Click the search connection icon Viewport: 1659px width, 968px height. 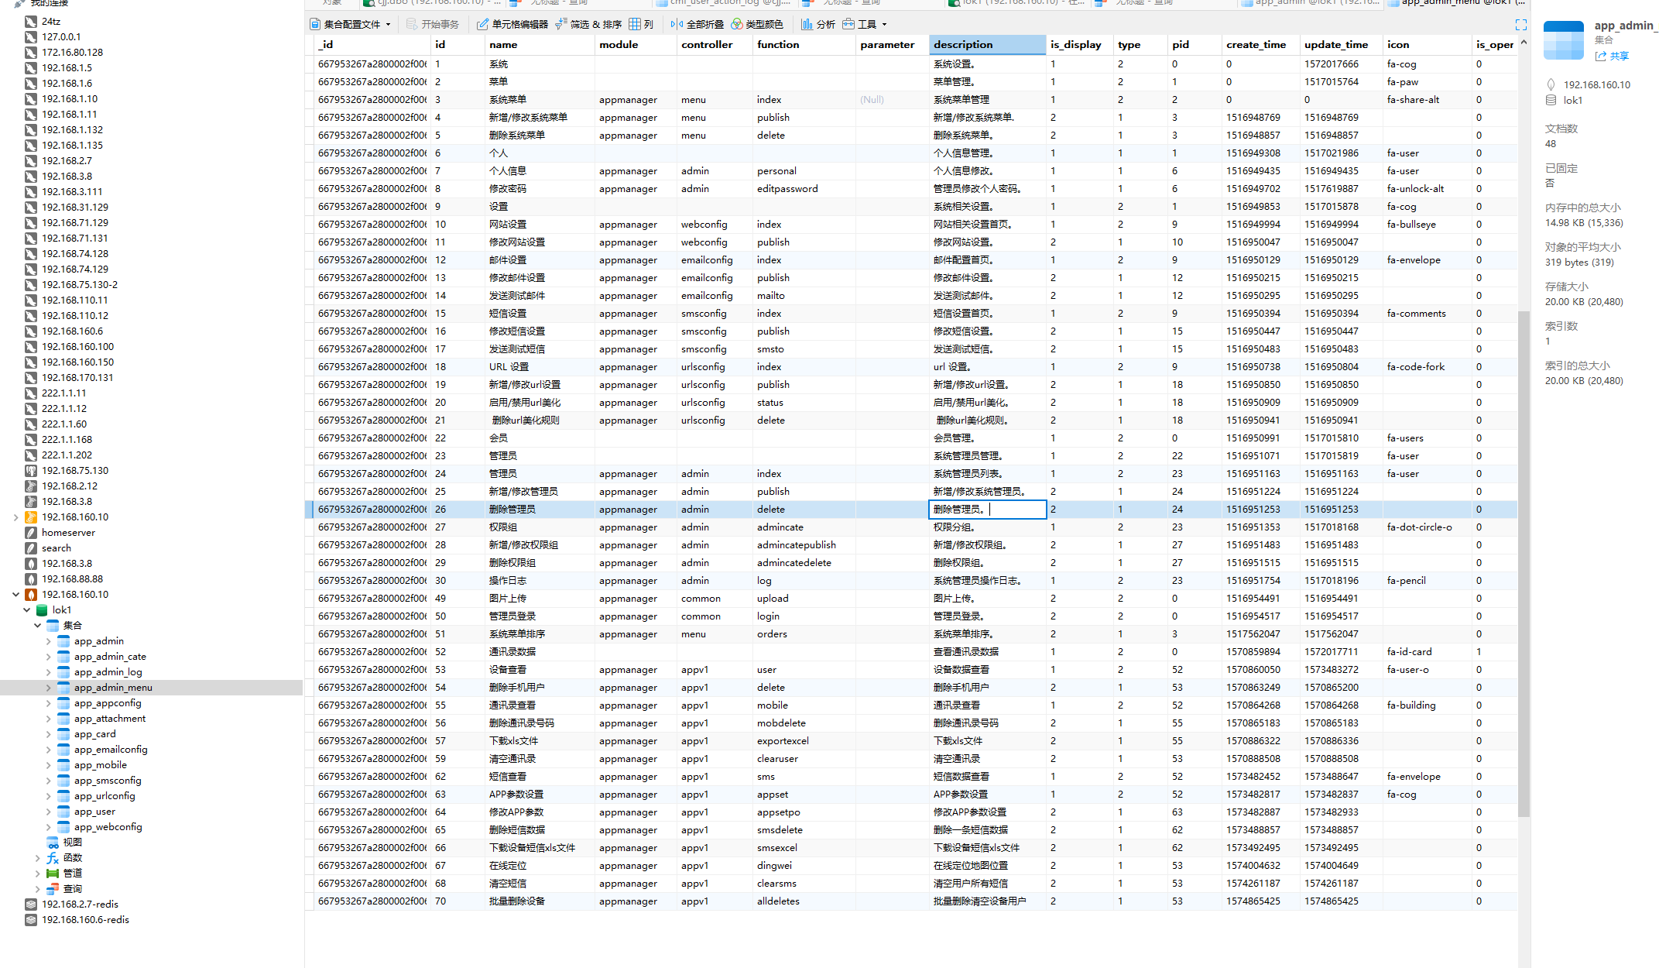31,548
